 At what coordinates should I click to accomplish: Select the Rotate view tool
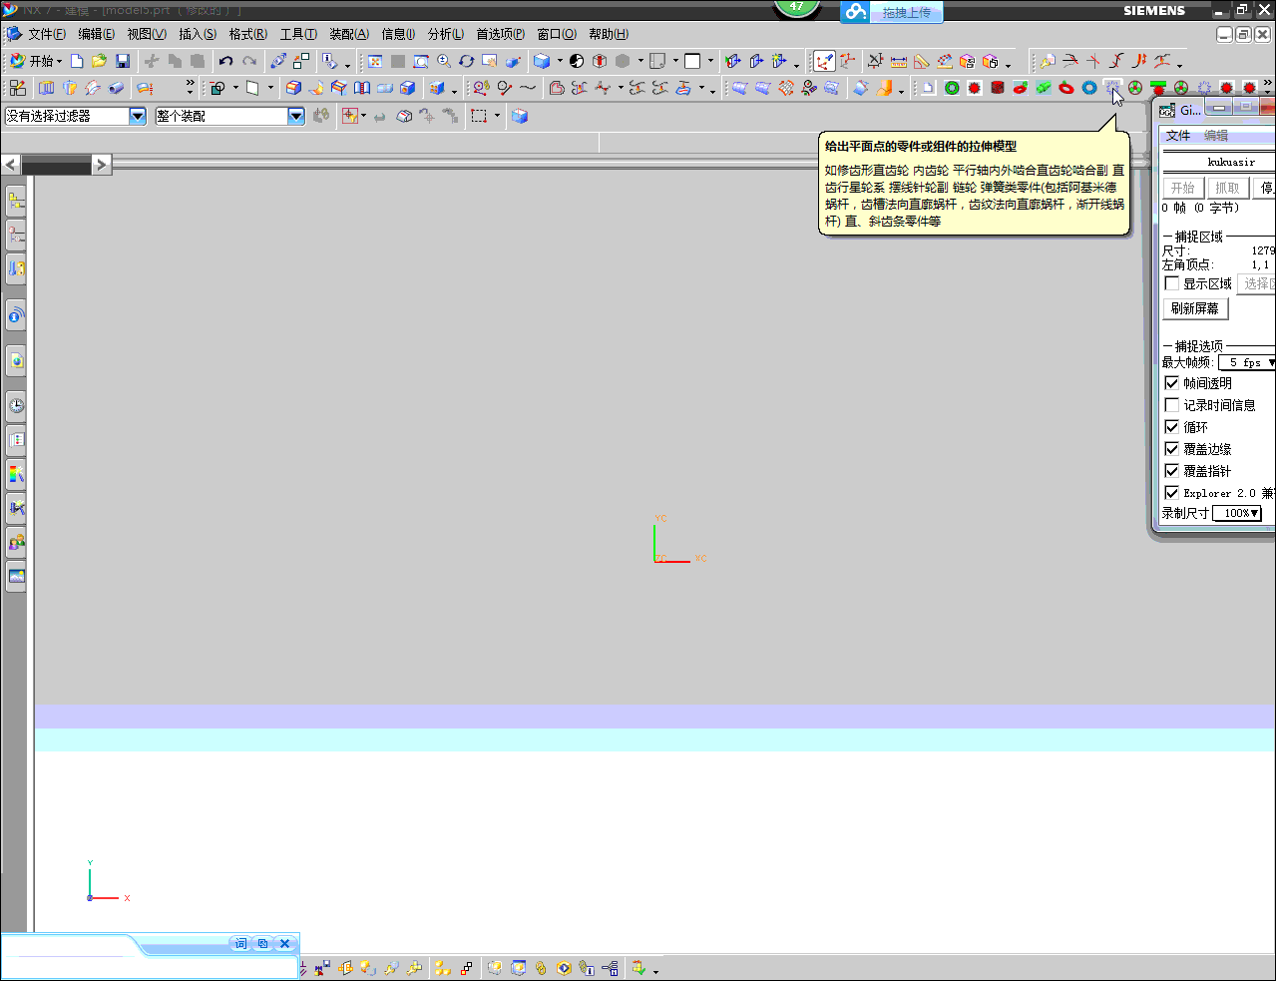[467, 61]
